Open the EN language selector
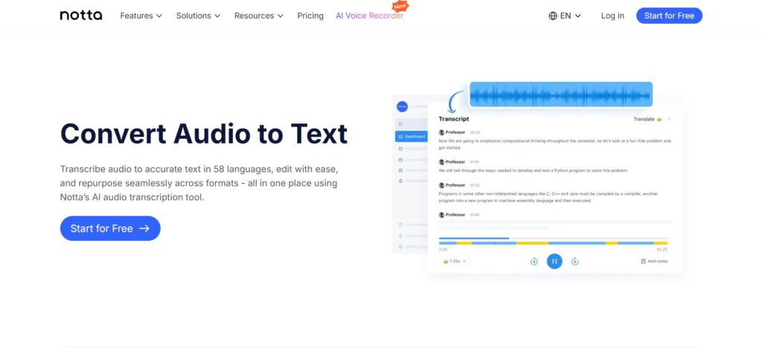 click(565, 16)
